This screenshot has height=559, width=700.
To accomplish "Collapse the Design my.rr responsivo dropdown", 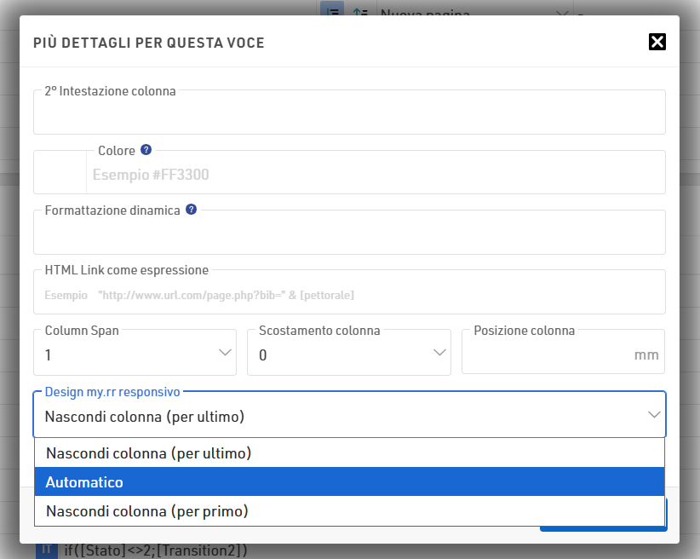I will (653, 415).
